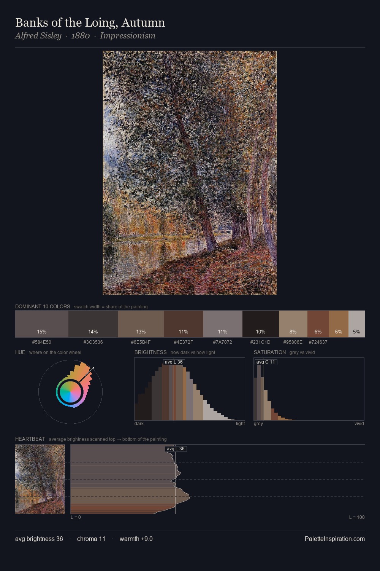The image size is (380, 571).
Task: Click the "BRIGHTNESS" section heading
Action: pyautogui.click(x=150, y=352)
